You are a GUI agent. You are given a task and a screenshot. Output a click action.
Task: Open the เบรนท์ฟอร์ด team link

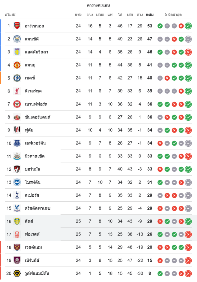point(36,104)
